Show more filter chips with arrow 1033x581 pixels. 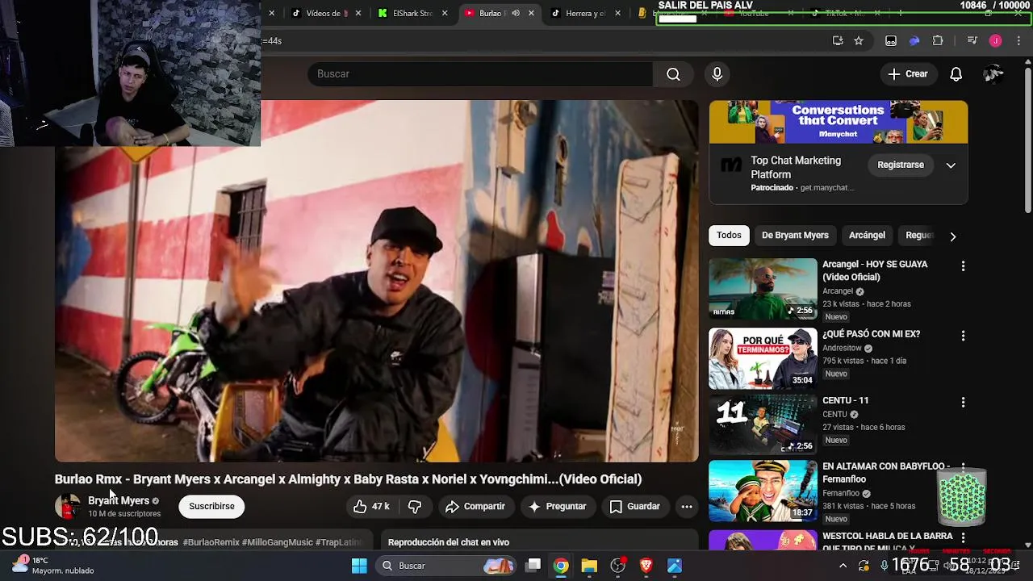tap(952, 236)
